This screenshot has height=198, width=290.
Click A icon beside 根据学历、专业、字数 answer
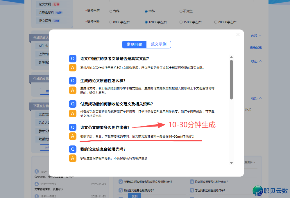73,136
